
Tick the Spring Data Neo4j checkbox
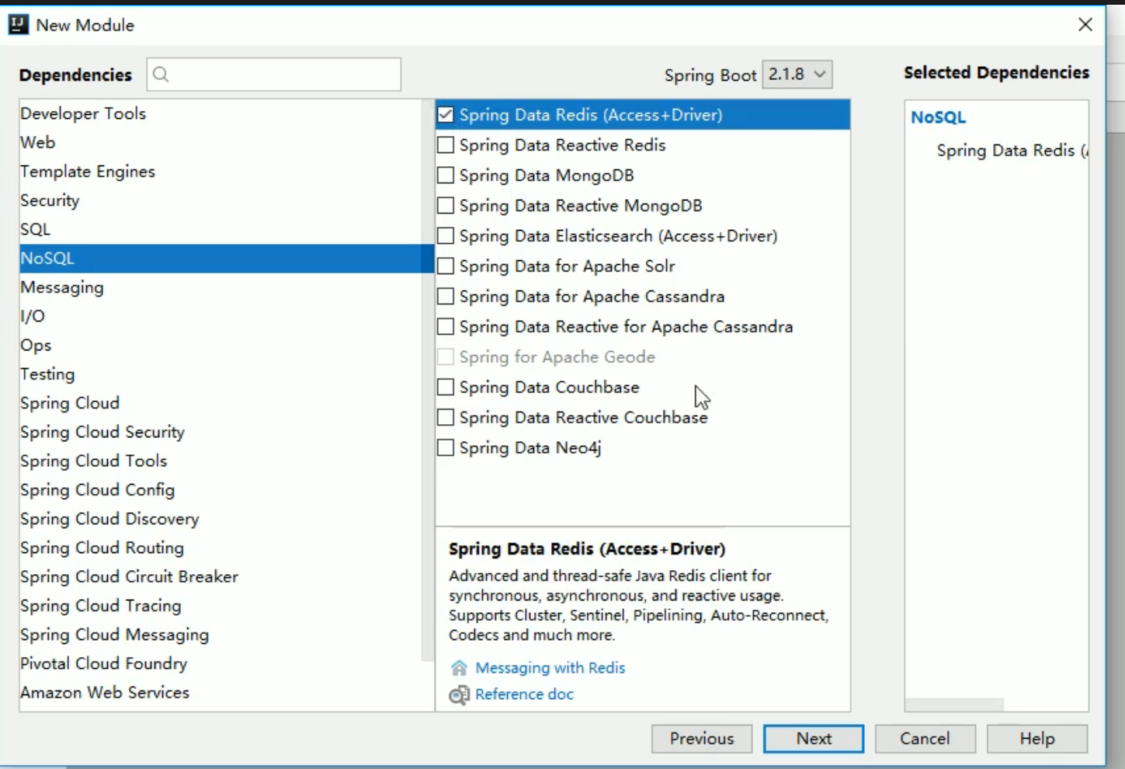pos(446,447)
